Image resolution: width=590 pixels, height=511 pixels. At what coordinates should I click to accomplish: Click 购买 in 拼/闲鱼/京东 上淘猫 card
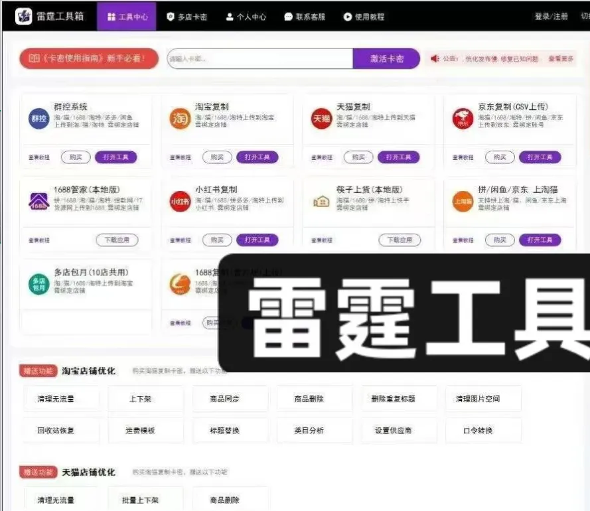click(500, 240)
